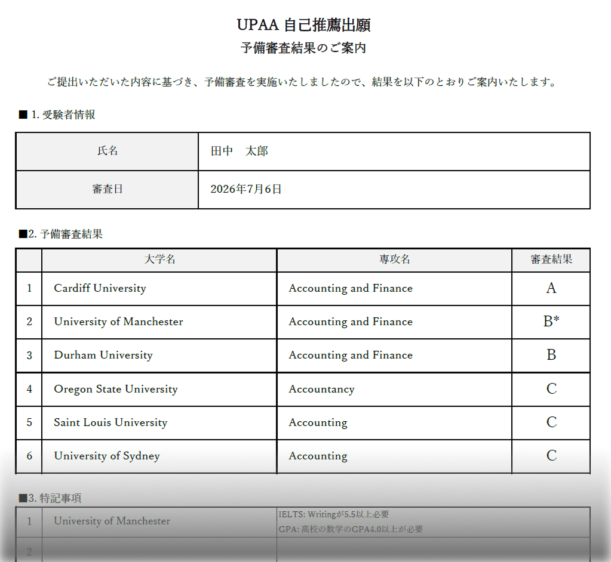The image size is (611, 562).
Task: Click the title 'UPAA 自己推薦出願'
Action: point(303,25)
